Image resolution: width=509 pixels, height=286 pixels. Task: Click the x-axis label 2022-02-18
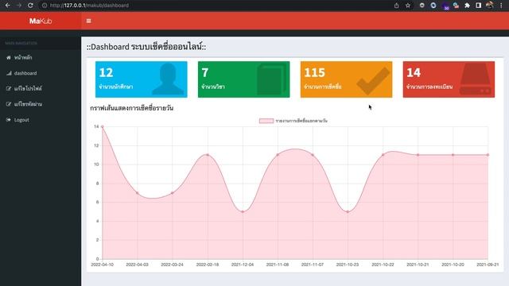208,265
